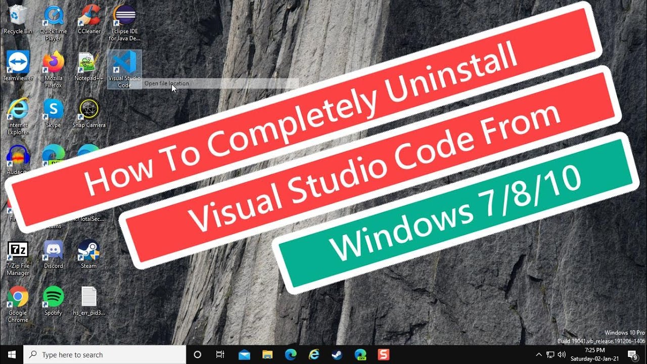Screen dimensions: 647x364
Task: Select the Snap Camera desktop shortcut
Action: [x=89, y=114]
